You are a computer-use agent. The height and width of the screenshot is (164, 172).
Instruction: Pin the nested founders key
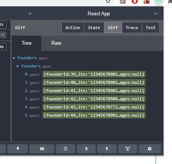pos(47,66)
